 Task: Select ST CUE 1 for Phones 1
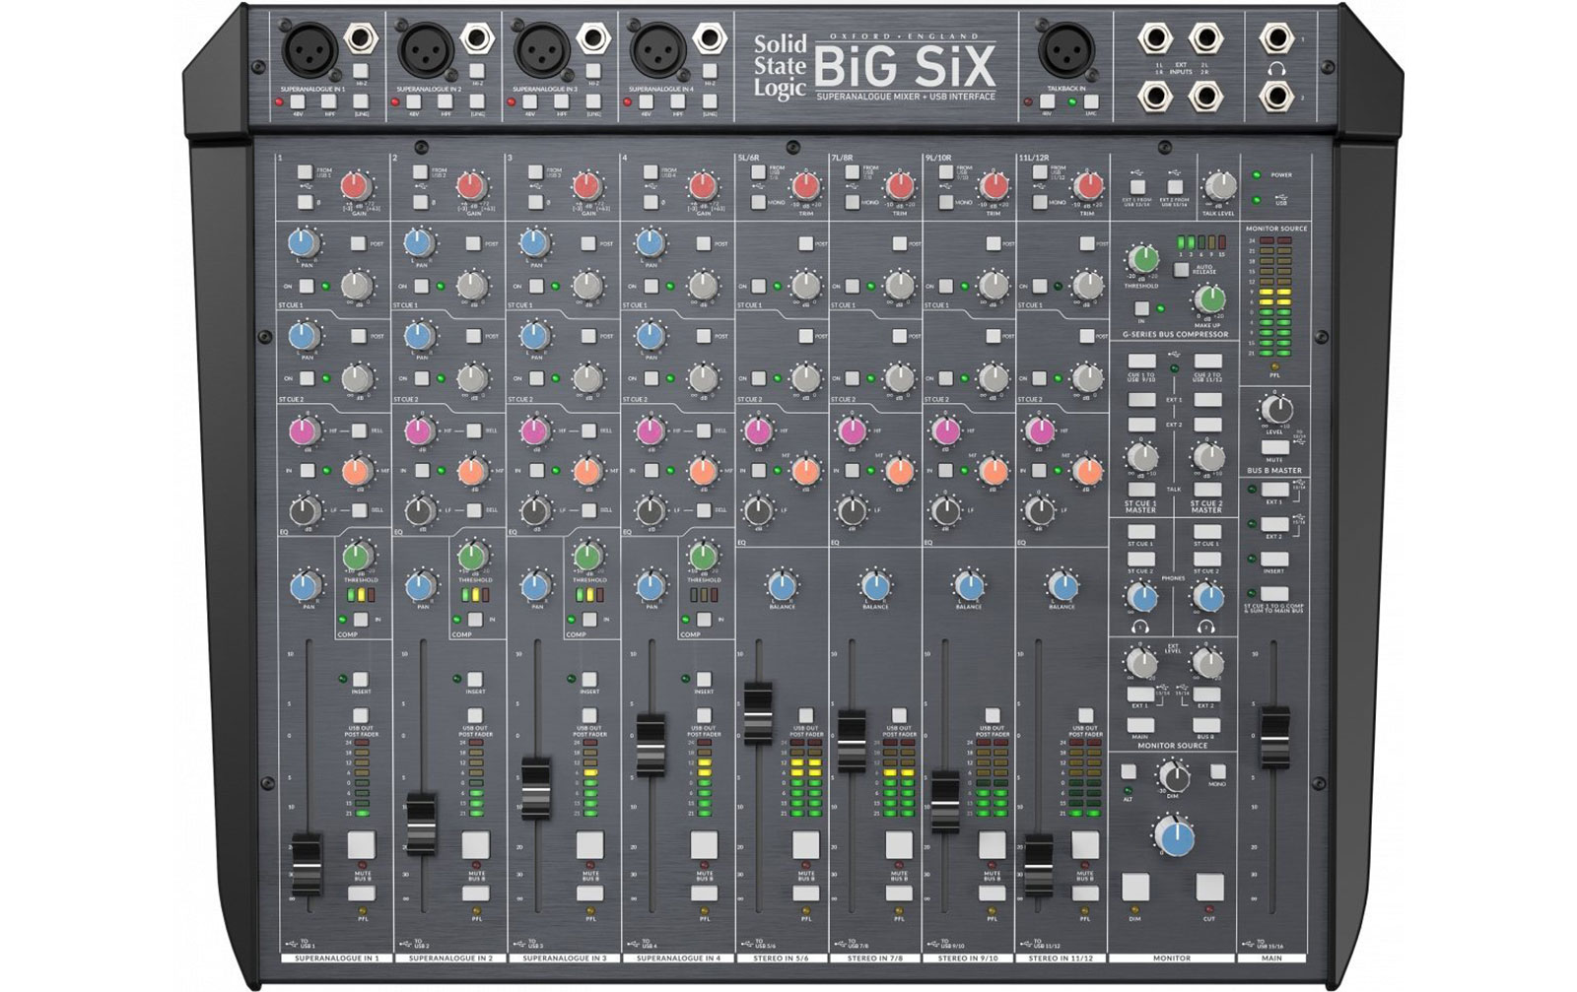[x=1141, y=533]
